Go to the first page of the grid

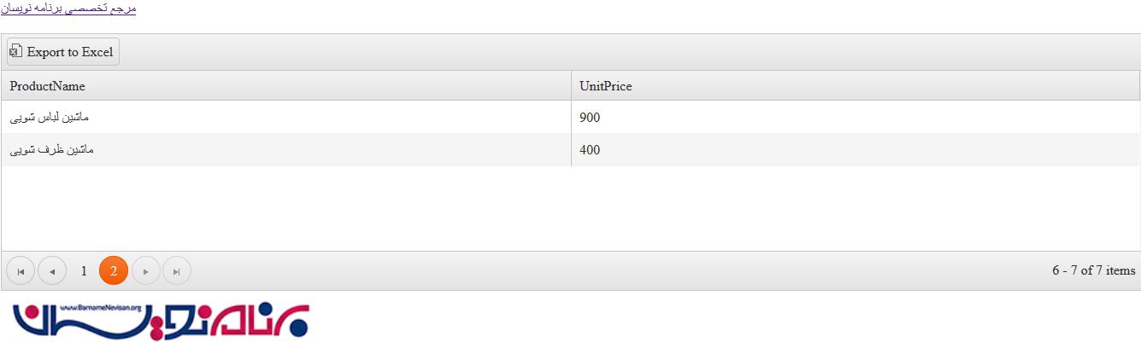point(21,271)
